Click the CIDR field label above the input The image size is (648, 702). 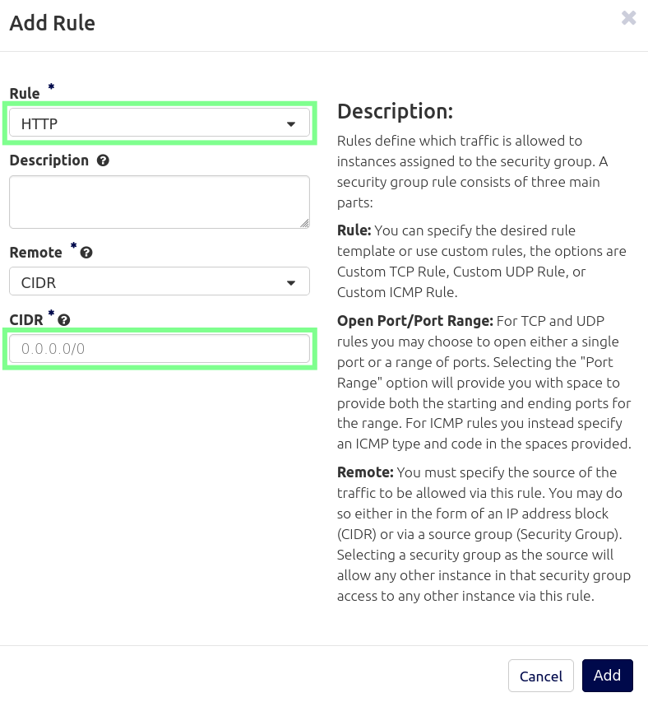click(25, 320)
